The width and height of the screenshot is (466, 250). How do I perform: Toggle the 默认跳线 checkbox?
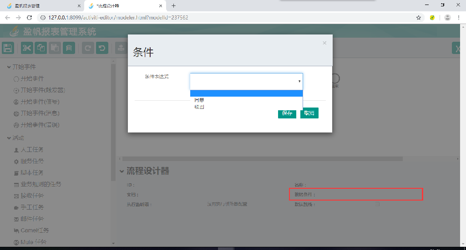pyautogui.click(x=377, y=204)
